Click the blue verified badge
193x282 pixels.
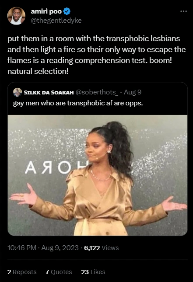(67, 11)
